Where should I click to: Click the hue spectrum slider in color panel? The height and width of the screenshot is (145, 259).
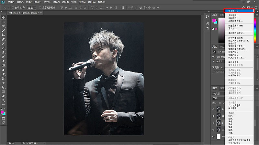pyautogui.click(x=255, y=31)
